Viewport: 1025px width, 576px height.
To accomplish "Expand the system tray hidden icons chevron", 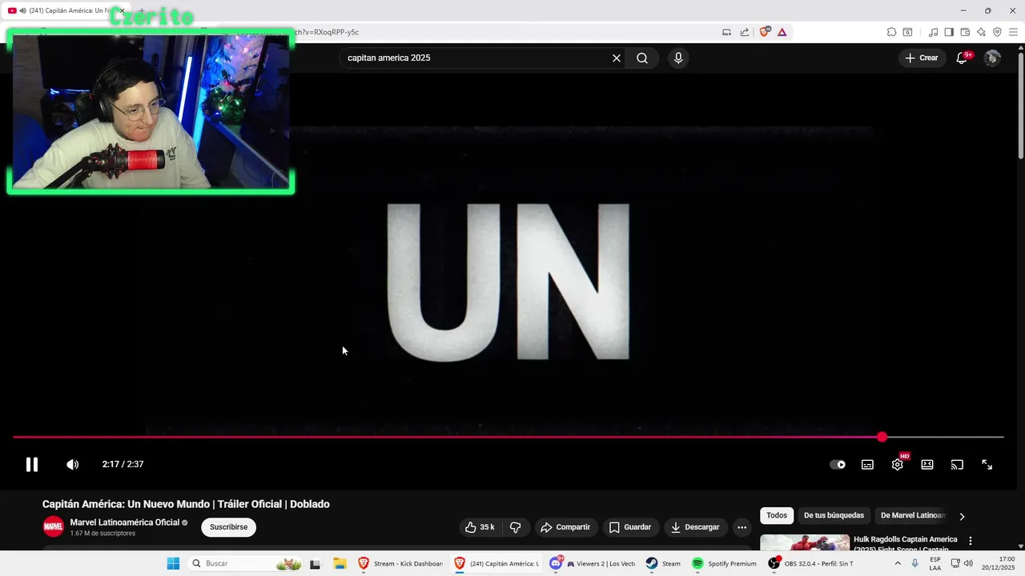I will [x=897, y=563].
